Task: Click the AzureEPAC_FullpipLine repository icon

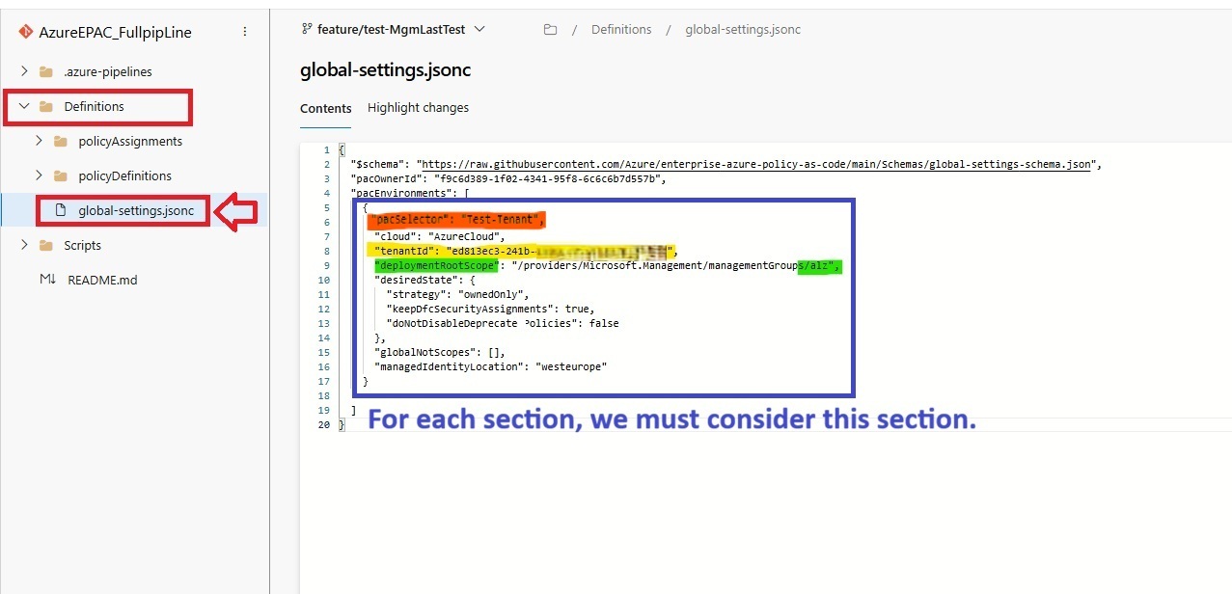Action: pos(23,31)
